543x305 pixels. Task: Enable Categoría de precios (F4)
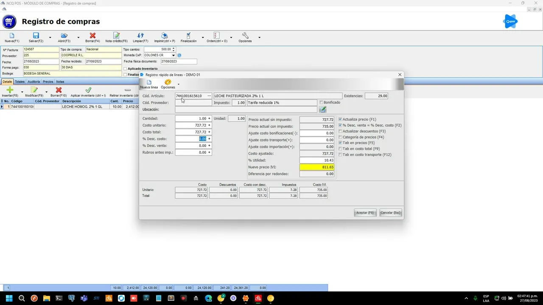coord(340,137)
